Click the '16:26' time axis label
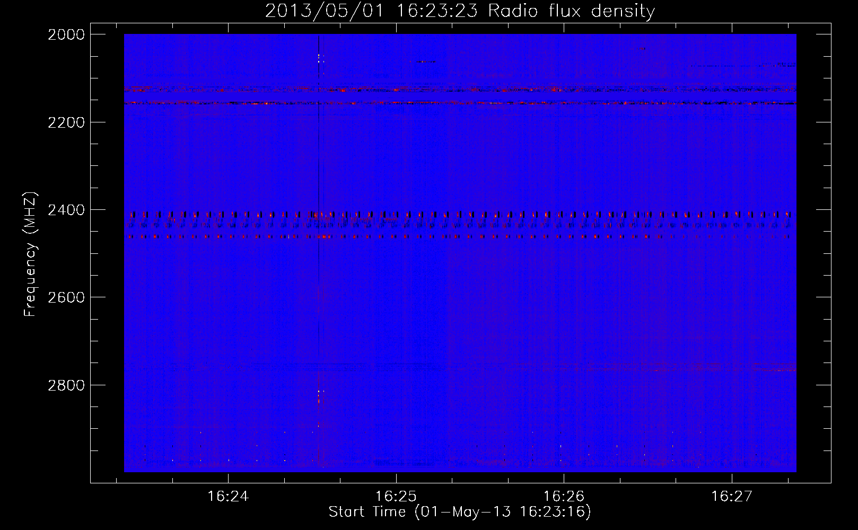The height and width of the screenshot is (530, 858). 564,497
